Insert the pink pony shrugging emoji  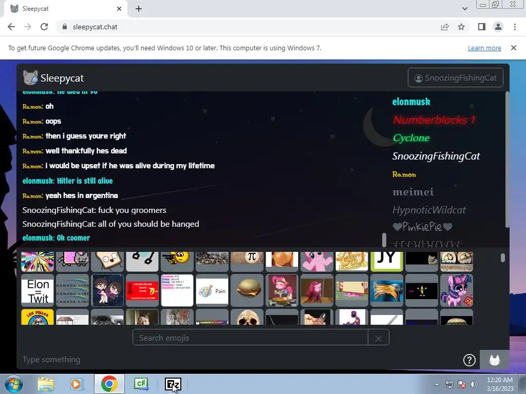[316, 261]
